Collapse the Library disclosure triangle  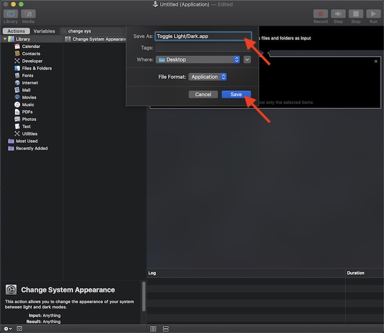pyautogui.click(x=5, y=39)
